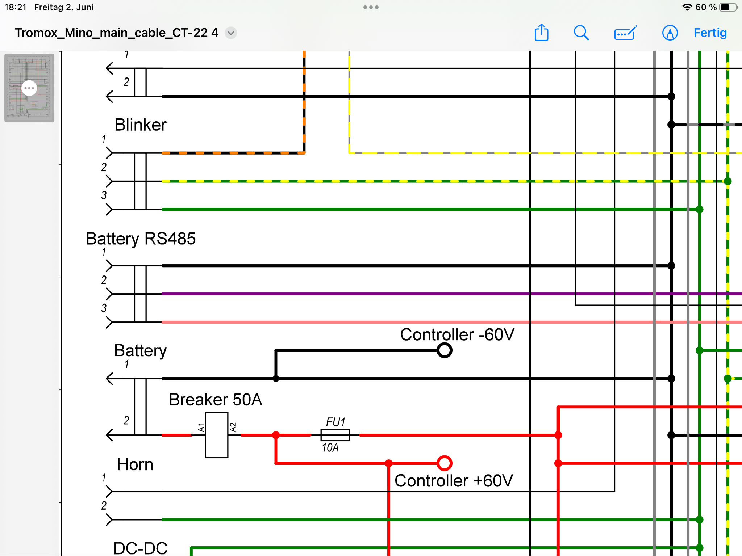
Task: Open the form fill keyboard-pencil icon
Action: pyautogui.click(x=625, y=33)
